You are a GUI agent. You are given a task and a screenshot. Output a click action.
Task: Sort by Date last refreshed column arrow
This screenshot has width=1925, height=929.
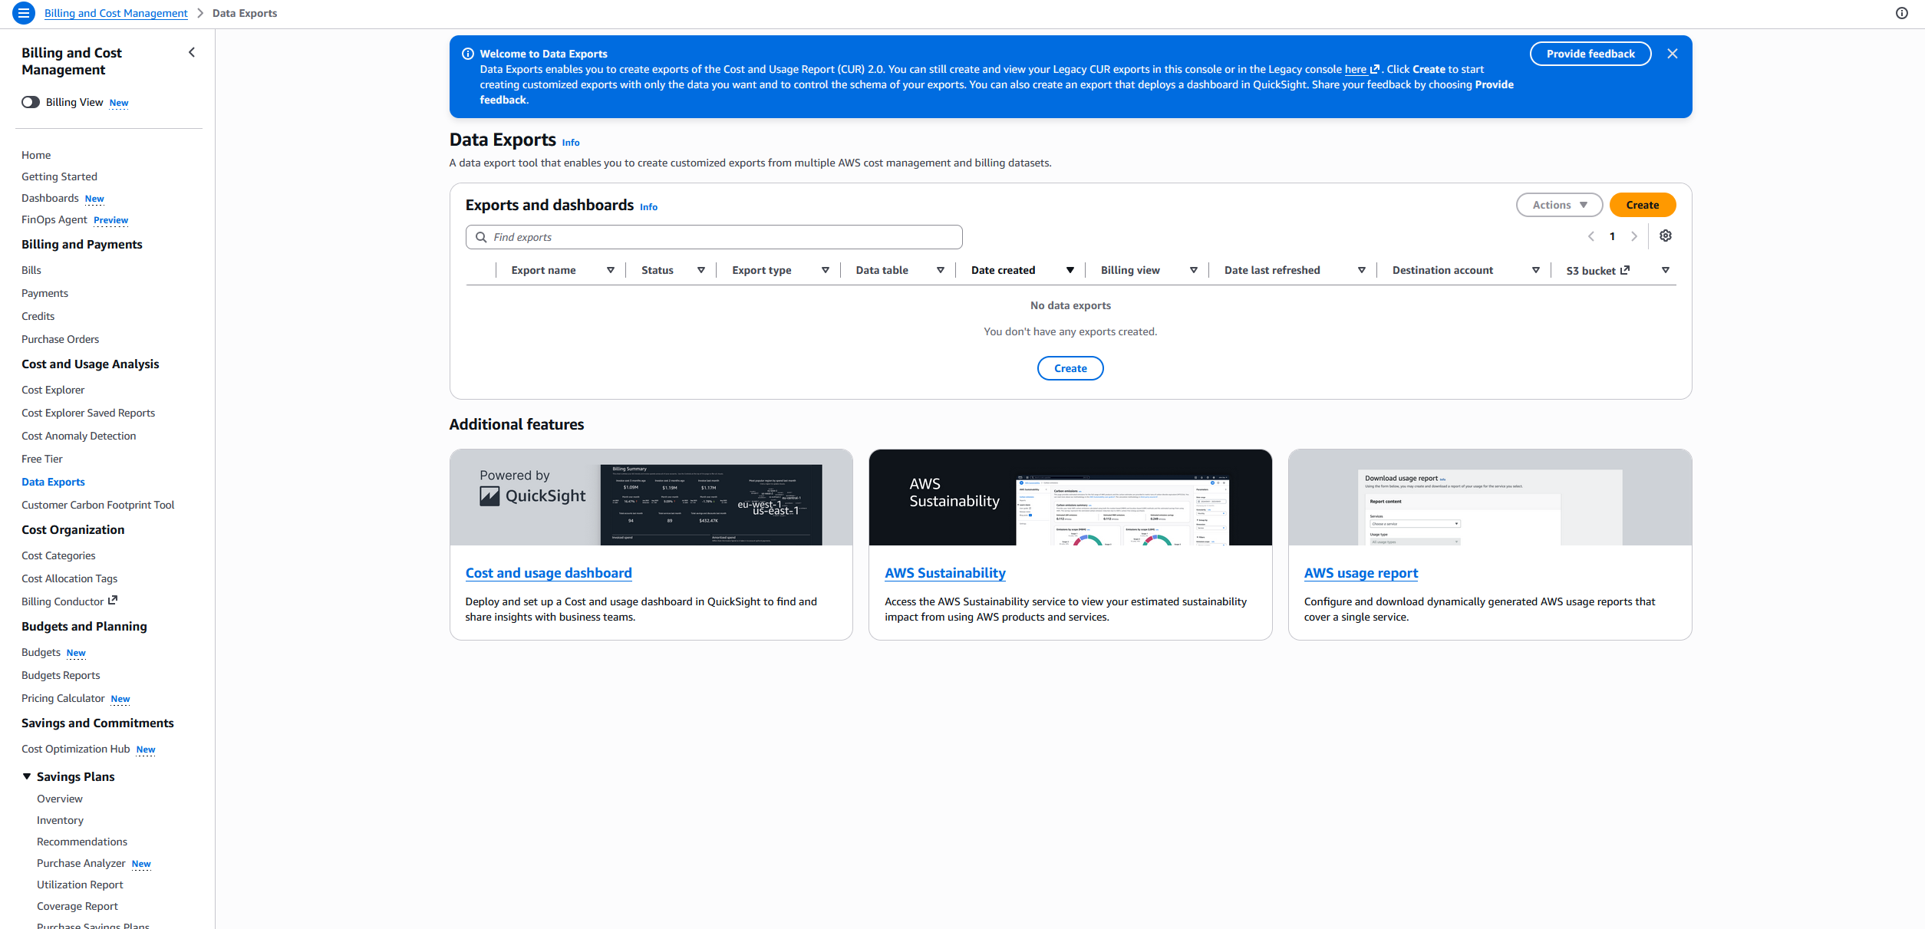pyautogui.click(x=1362, y=270)
